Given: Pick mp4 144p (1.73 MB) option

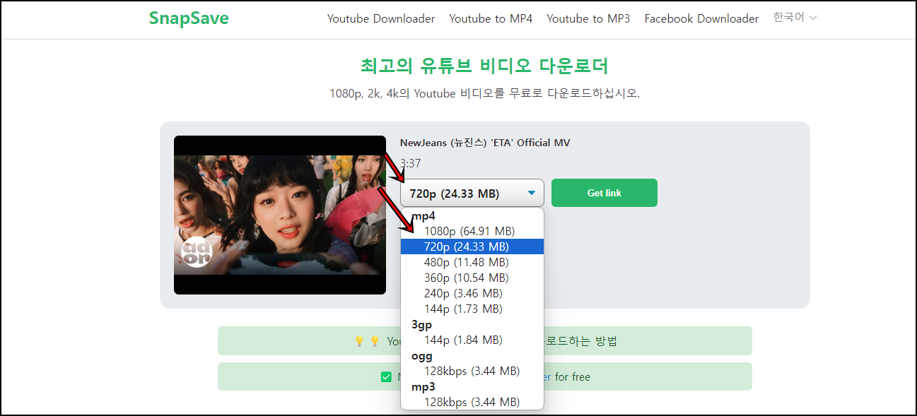Looking at the screenshot, I should [x=472, y=309].
